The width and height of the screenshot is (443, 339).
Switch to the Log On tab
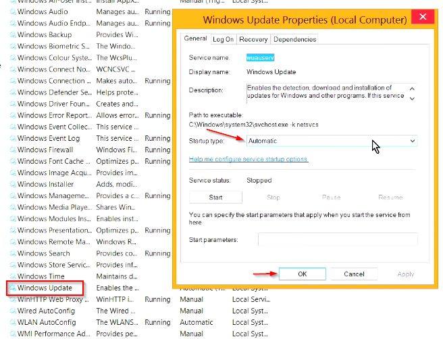[223, 40]
